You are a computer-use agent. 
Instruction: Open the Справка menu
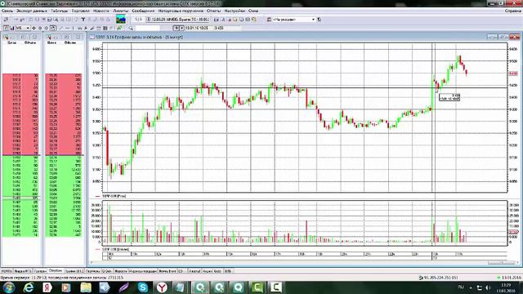[x=512, y=11]
